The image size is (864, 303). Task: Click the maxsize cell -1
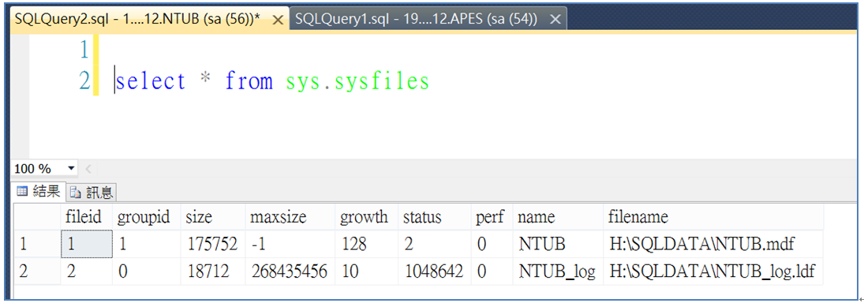point(290,244)
